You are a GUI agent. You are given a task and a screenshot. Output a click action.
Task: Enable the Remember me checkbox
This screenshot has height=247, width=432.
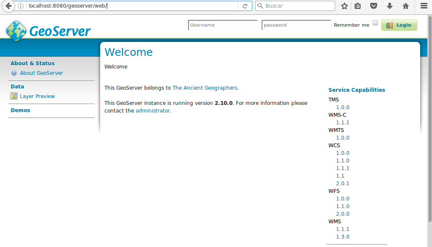coord(375,23)
